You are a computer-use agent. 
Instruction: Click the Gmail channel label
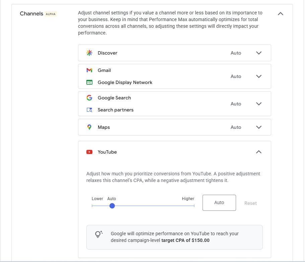104,70
